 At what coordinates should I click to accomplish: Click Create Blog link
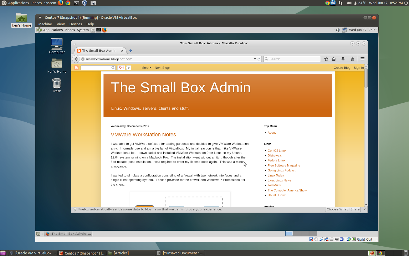click(x=342, y=68)
